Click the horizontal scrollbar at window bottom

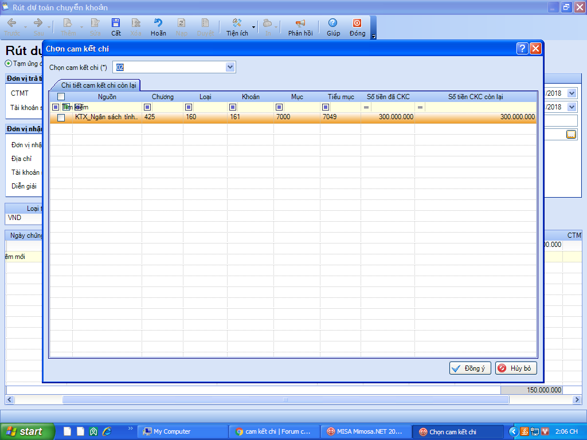click(x=285, y=399)
